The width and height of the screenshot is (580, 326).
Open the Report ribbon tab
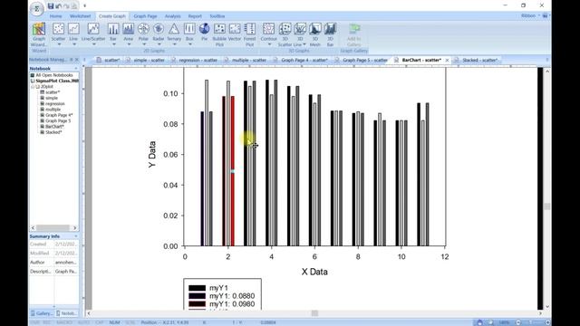coord(195,16)
